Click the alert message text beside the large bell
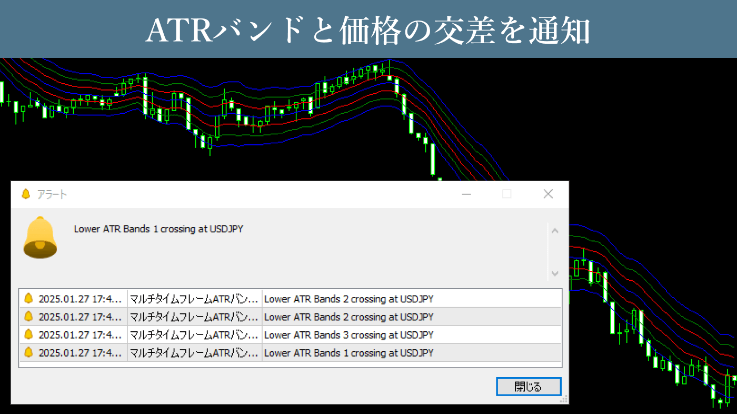Screen dimensions: 737x414 158,229
